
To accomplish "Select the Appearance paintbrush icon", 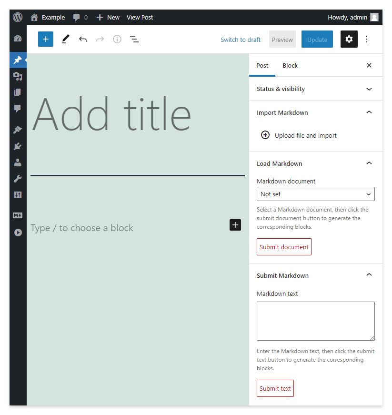I will pos(18,130).
